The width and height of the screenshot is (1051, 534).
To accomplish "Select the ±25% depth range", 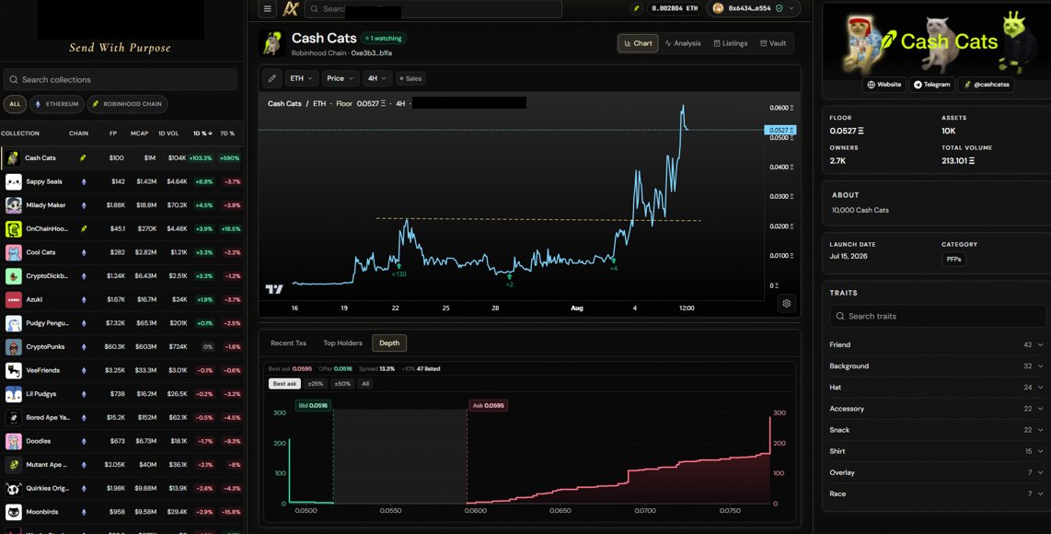I will (315, 384).
